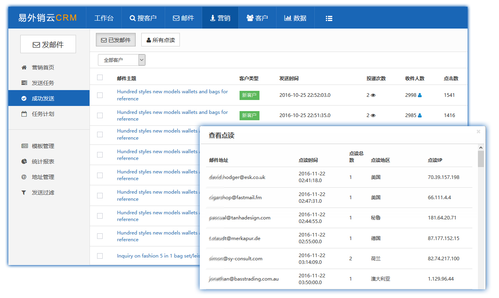Click the list menu icon in top navigation
499x298 pixels.
coord(329,18)
